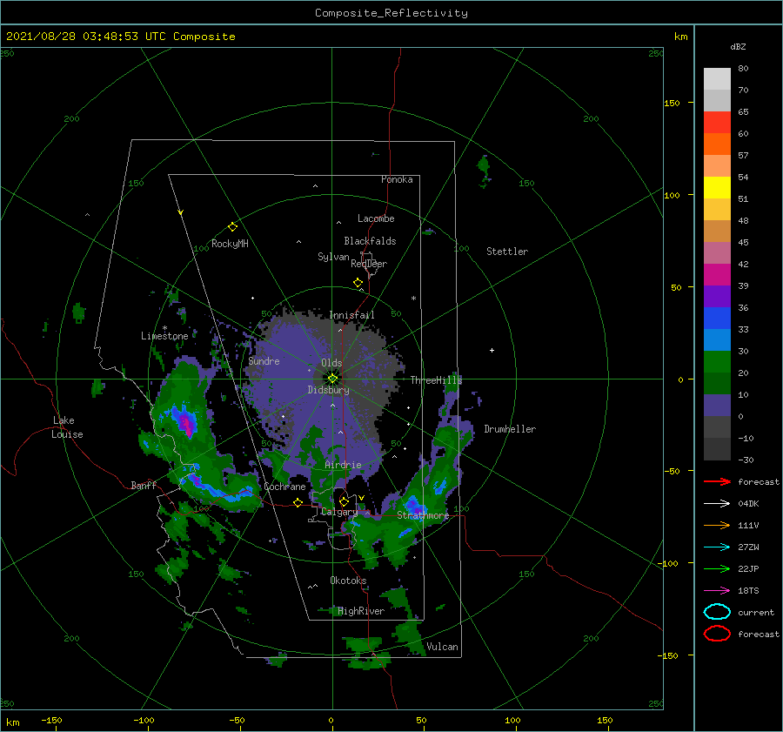Click the Drumheller label
This screenshot has width=783, height=732.
pos(510,429)
